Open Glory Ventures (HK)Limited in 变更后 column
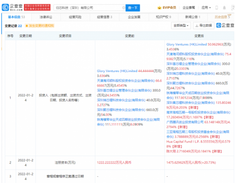The width and height of the screenshot is (236, 183). tap(186, 45)
